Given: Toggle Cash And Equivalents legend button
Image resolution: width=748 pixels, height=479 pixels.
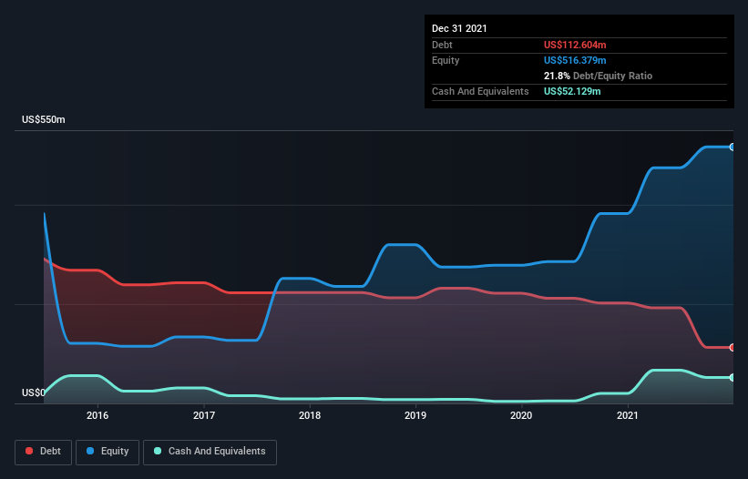Looking at the screenshot, I should tap(210, 452).
